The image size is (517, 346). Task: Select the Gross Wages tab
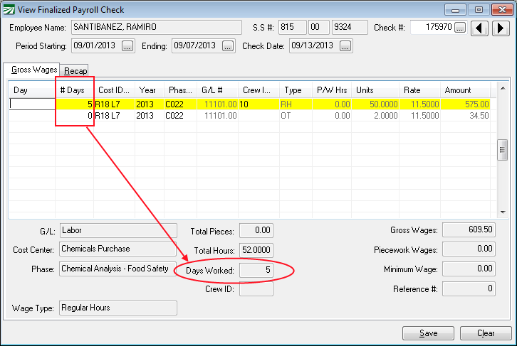point(34,70)
